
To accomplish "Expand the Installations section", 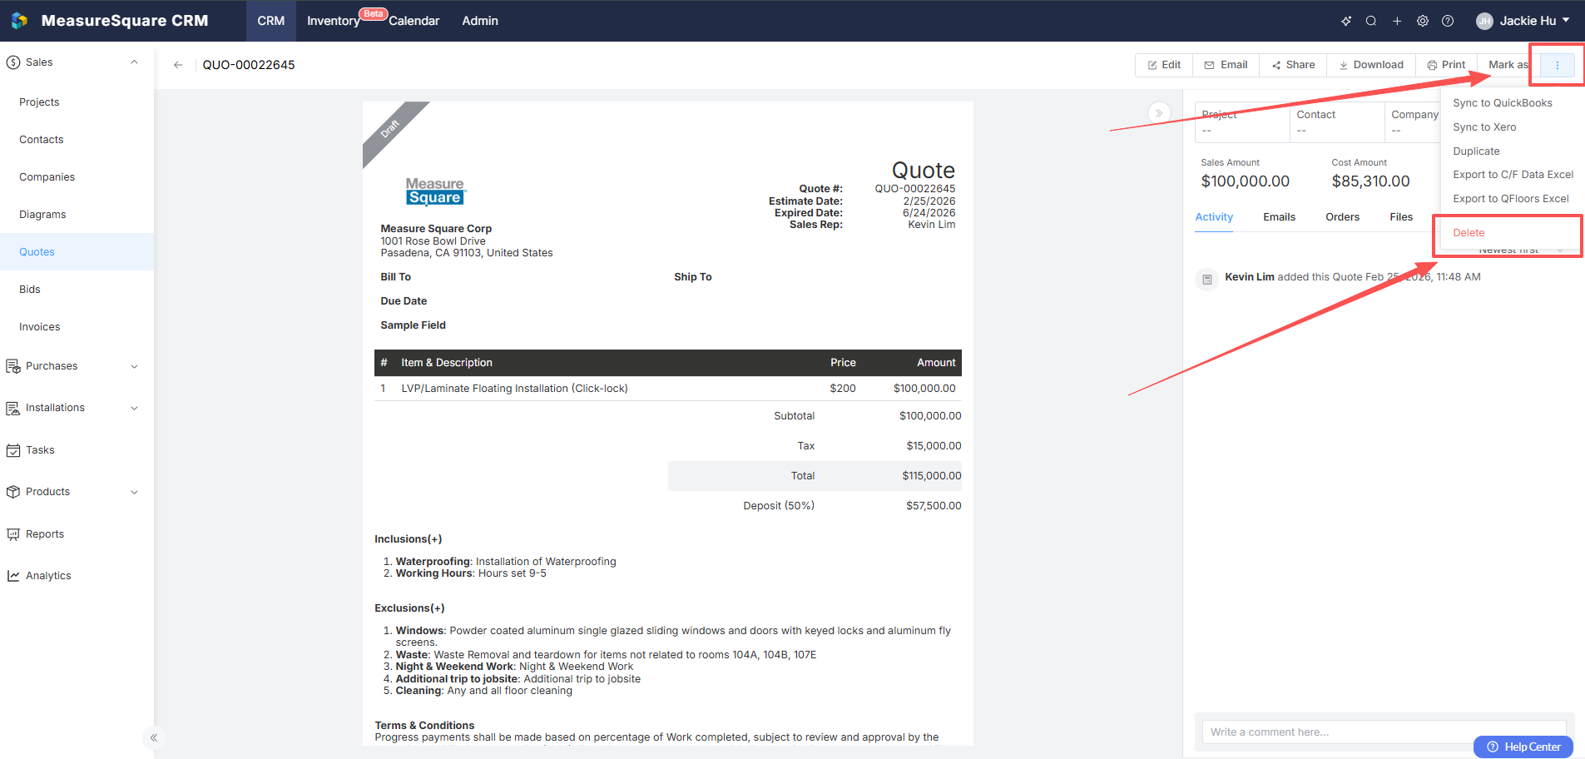I will click(134, 408).
